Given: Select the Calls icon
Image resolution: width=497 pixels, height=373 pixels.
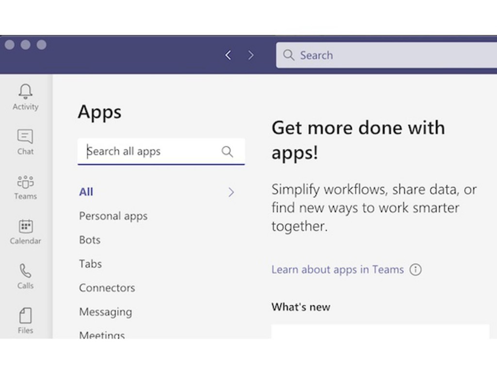Looking at the screenshot, I should pos(25,274).
